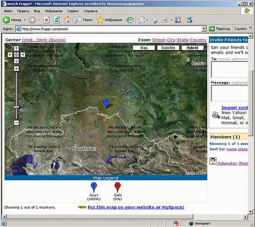The height and width of the screenshot is (227, 255).
Task: Zoom to State level link
Action: pos(183,40)
